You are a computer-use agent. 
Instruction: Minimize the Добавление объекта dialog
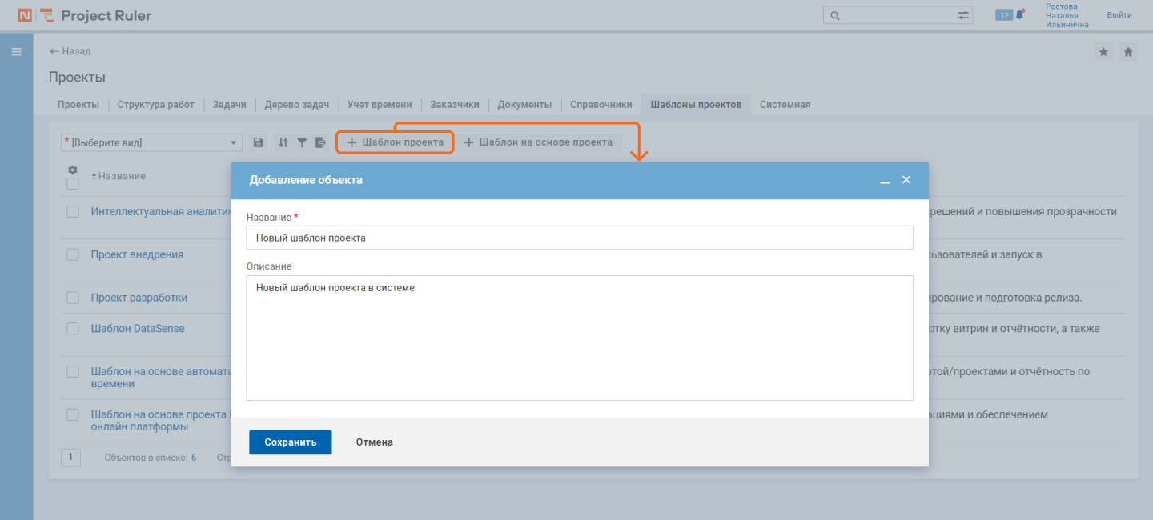(x=885, y=181)
